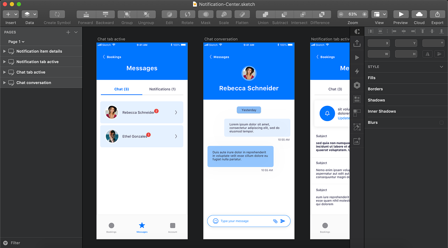This screenshot has width=448, height=248.
Task: Click the pencil square icon in side strip
Action: point(357,127)
